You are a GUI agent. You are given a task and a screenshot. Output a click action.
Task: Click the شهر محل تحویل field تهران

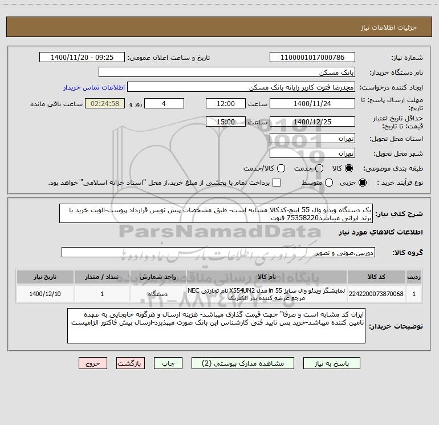click(312, 153)
